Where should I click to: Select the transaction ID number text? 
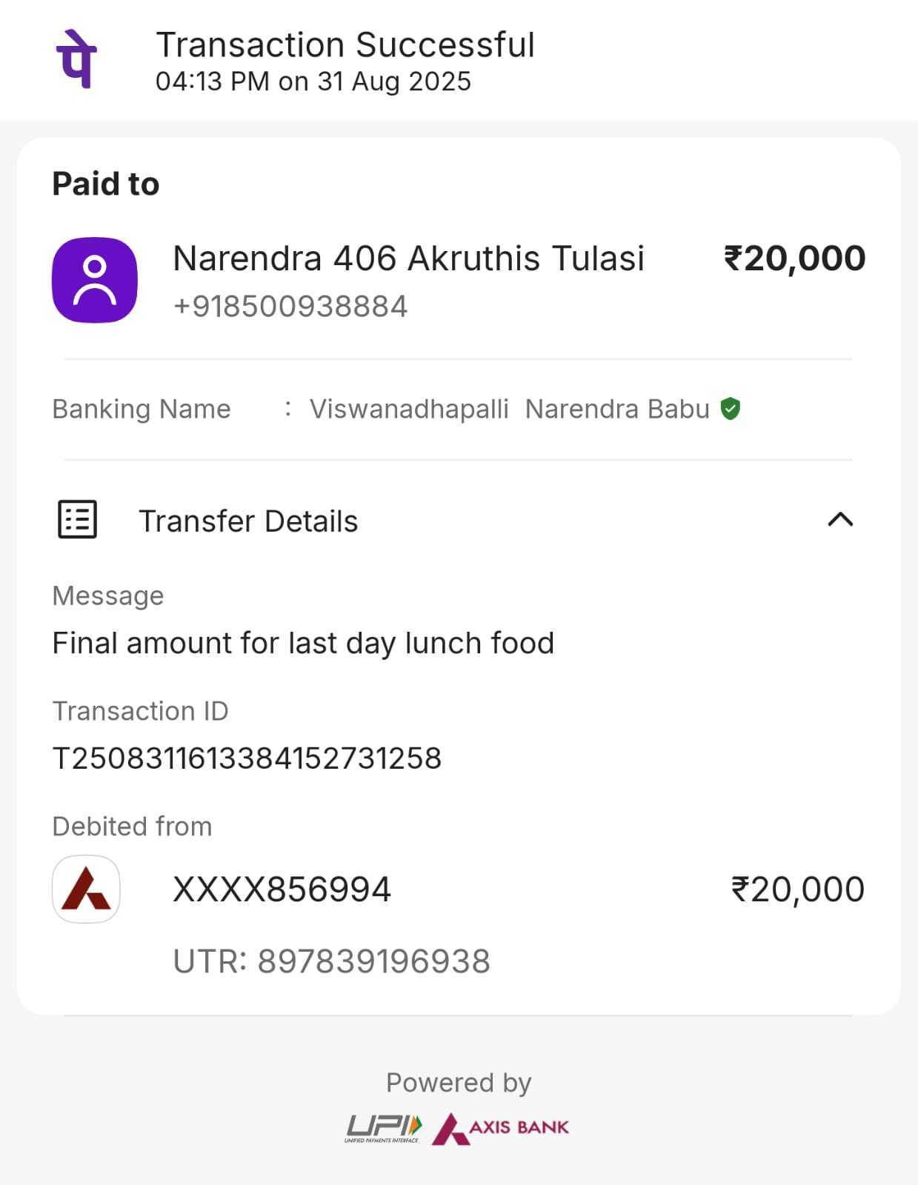click(x=247, y=758)
